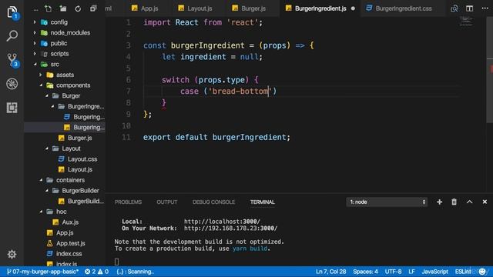493x277 pixels.
Task: Open the Debug view icon
Action: 12,84
